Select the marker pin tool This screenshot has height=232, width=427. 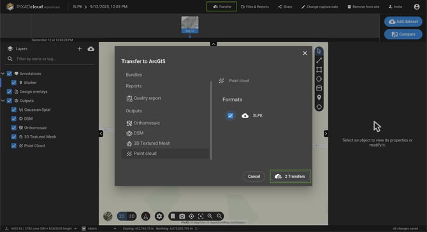(x=319, y=98)
